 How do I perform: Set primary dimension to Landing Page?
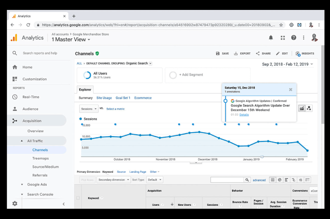tap(138, 172)
